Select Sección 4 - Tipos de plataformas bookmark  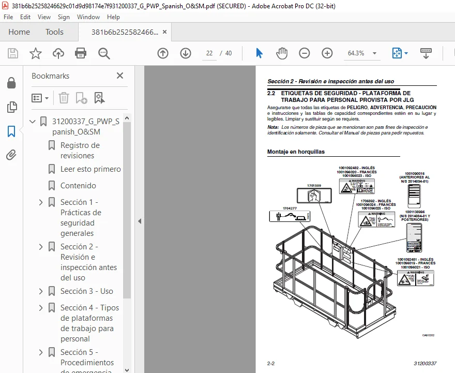(89, 323)
